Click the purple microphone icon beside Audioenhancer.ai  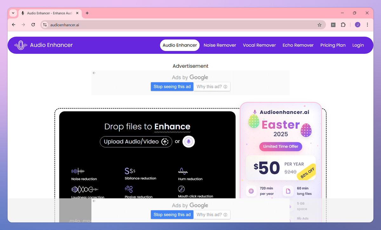click(255, 112)
